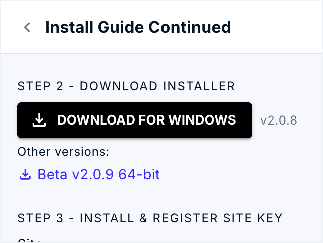Click the Install Guide Continued title
The width and height of the screenshot is (323, 243).
tap(138, 27)
